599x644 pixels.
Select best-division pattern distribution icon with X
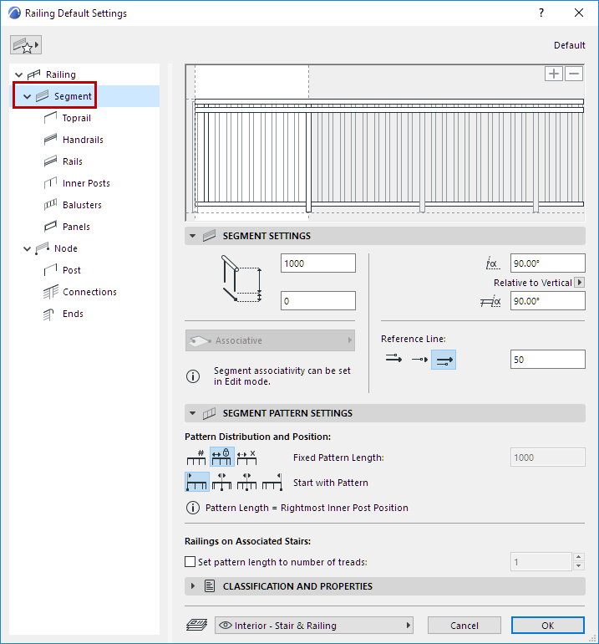click(246, 457)
